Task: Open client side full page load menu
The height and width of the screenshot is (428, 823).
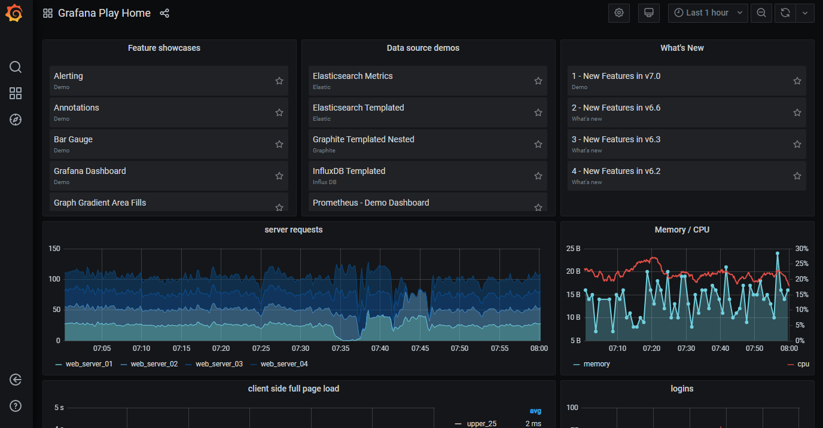Action: pyautogui.click(x=293, y=389)
